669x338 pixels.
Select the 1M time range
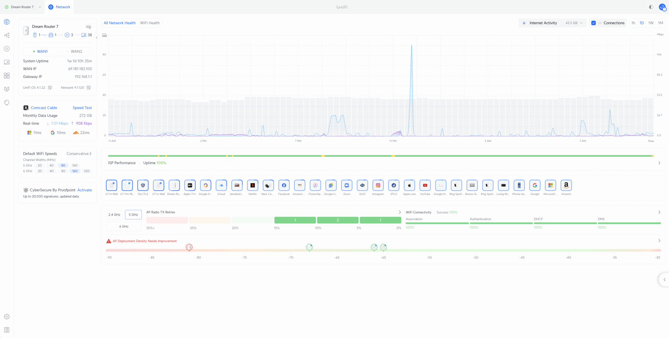click(x=660, y=23)
